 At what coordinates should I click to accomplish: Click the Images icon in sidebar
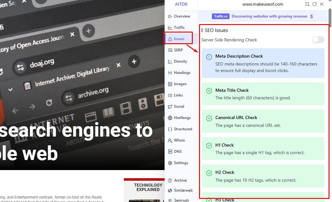tap(170, 84)
